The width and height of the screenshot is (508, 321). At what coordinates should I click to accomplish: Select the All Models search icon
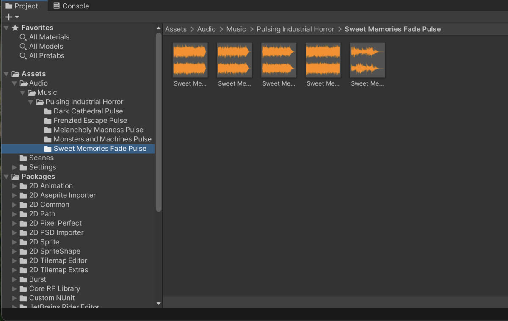(x=23, y=47)
